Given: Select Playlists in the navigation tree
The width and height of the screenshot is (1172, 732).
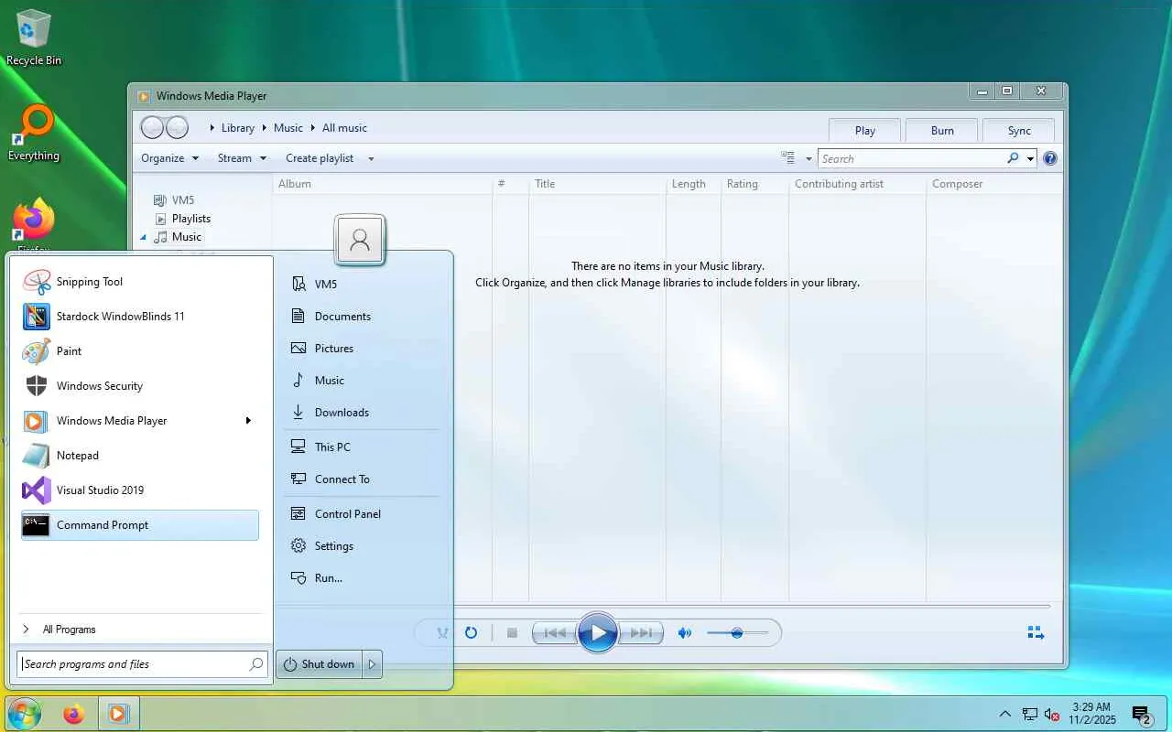Looking at the screenshot, I should [191, 219].
